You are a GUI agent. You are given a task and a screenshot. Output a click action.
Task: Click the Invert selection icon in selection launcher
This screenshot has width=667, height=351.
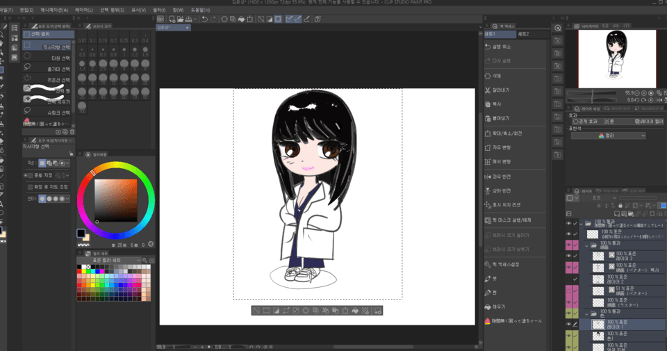point(276,311)
